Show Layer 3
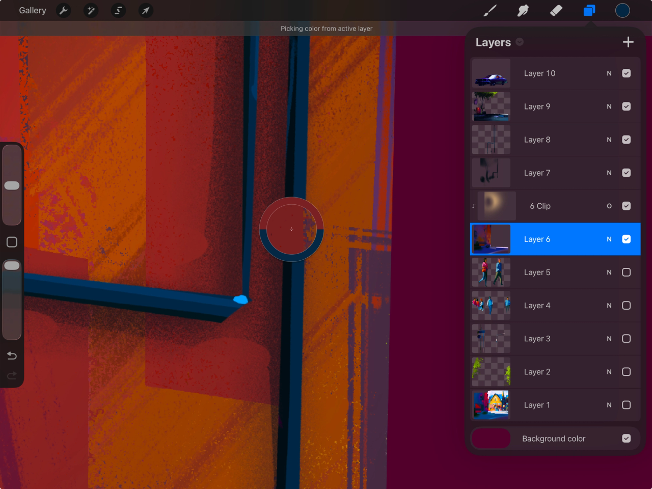Screen dimensions: 652x489 627,338
